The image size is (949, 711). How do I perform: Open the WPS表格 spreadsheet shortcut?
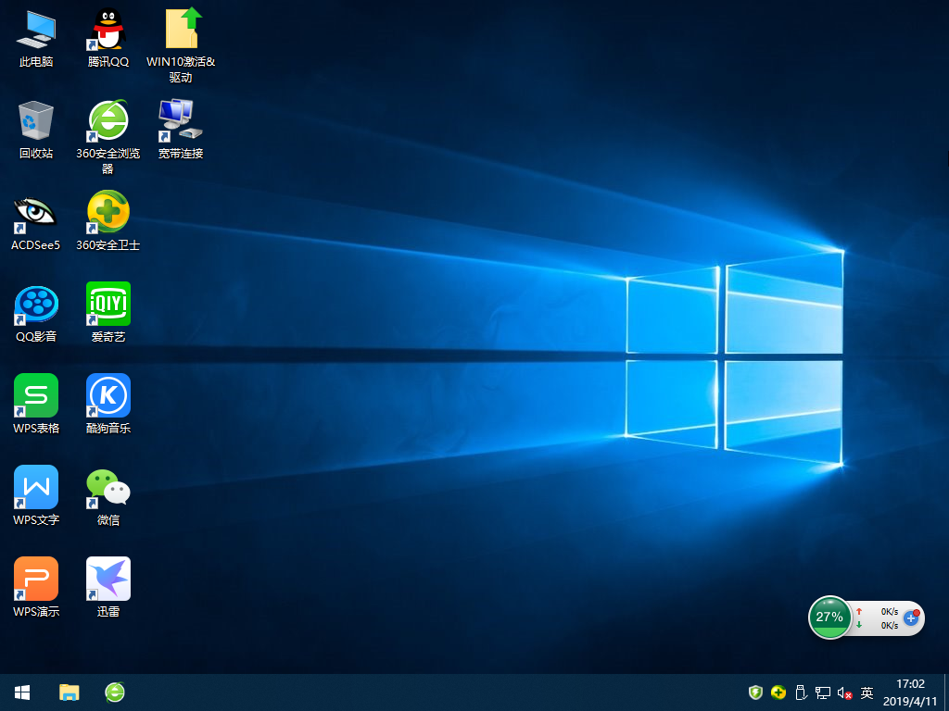35,396
